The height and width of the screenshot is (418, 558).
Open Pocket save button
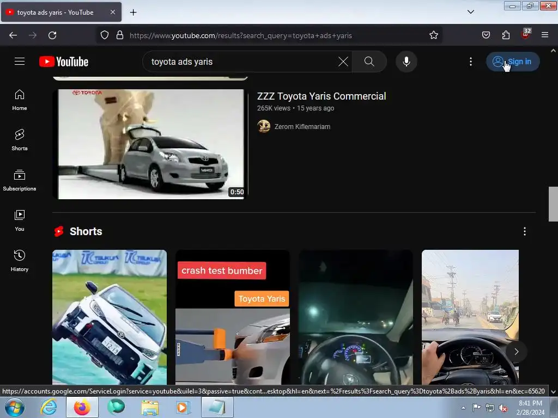486,35
